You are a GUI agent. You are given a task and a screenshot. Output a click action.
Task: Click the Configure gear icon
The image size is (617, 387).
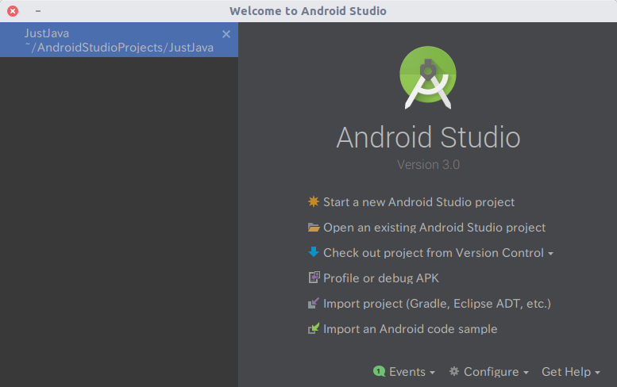tap(454, 371)
